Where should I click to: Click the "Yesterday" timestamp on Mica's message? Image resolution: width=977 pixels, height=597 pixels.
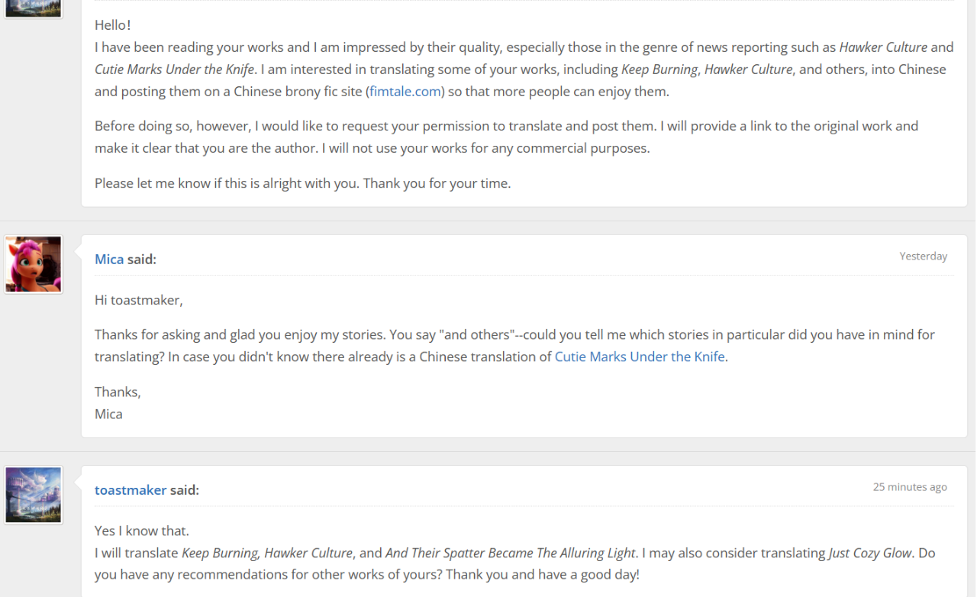pyautogui.click(x=923, y=257)
